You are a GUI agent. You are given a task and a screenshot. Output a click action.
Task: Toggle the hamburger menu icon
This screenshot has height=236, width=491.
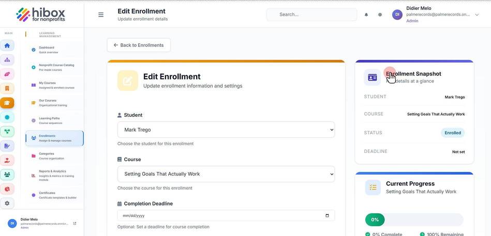click(101, 14)
